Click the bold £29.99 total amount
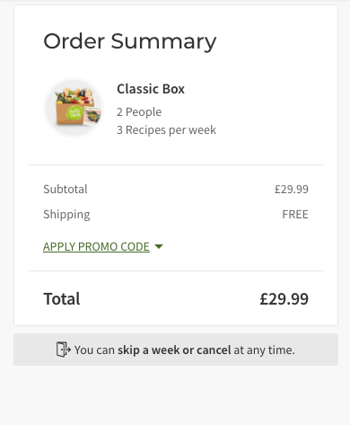Viewport: 350px width, 425px height. [x=284, y=298]
